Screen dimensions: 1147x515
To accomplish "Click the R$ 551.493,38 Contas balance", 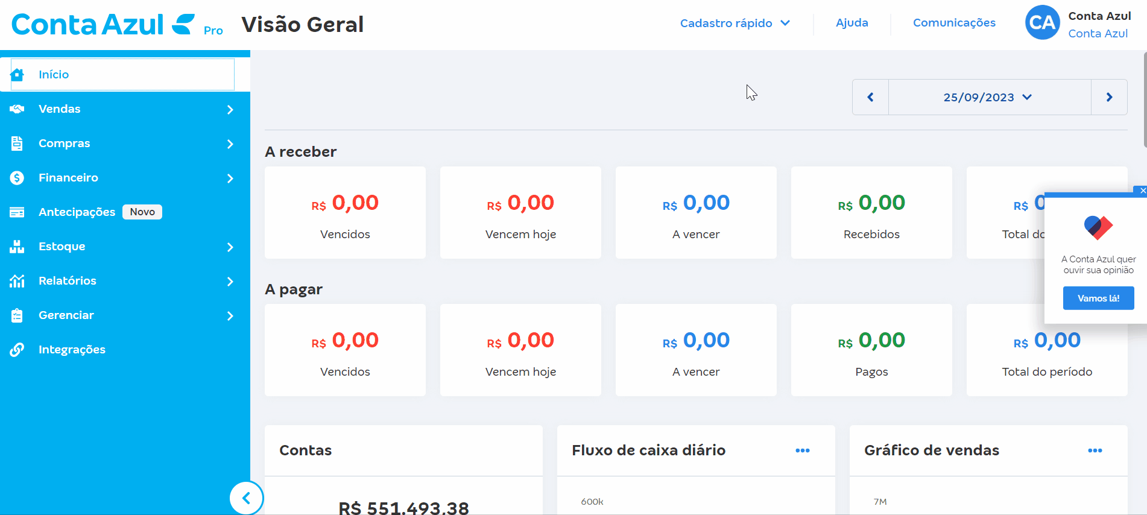I will click(403, 508).
